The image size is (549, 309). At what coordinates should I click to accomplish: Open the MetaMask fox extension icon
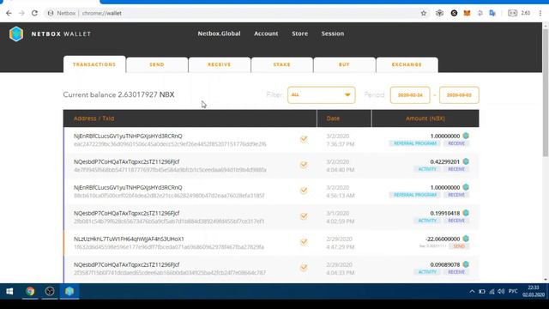(467, 14)
